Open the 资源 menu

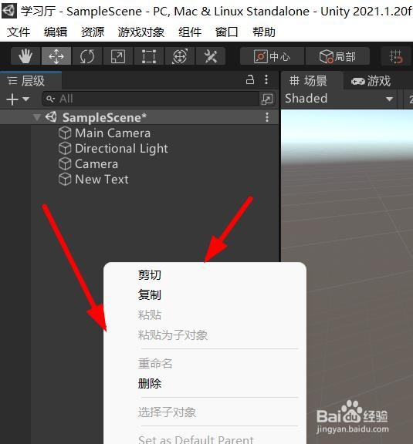pyautogui.click(x=93, y=32)
